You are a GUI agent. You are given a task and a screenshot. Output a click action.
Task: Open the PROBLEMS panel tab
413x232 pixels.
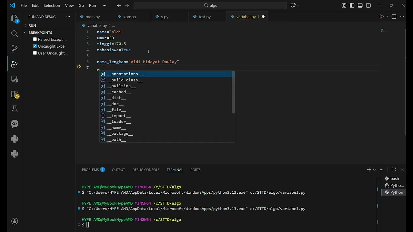pos(93,169)
